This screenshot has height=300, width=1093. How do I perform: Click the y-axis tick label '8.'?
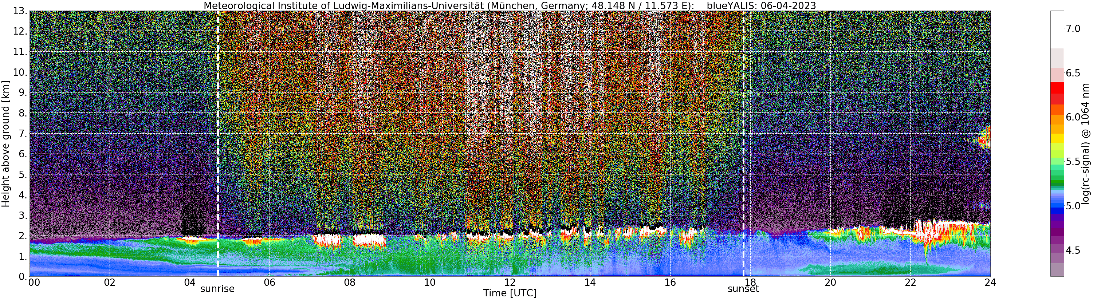23,113
